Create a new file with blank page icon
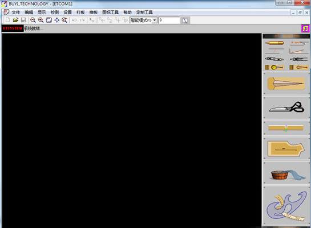 tap(7, 20)
